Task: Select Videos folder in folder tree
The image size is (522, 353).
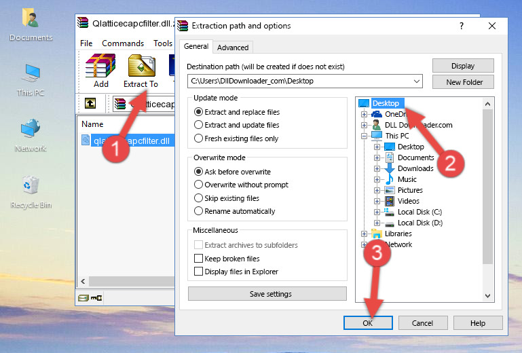Action: pos(408,201)
